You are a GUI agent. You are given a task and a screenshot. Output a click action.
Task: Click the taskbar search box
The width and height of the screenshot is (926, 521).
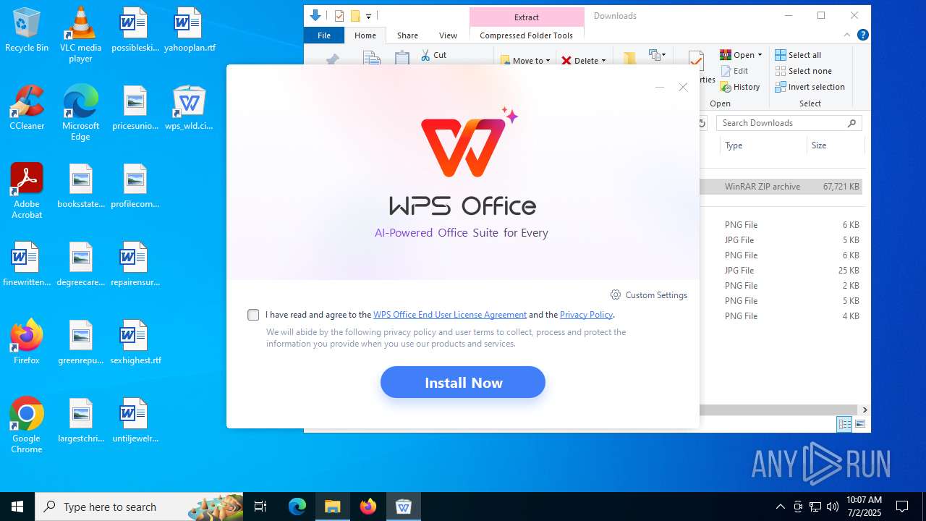click(x=140, y=507)
